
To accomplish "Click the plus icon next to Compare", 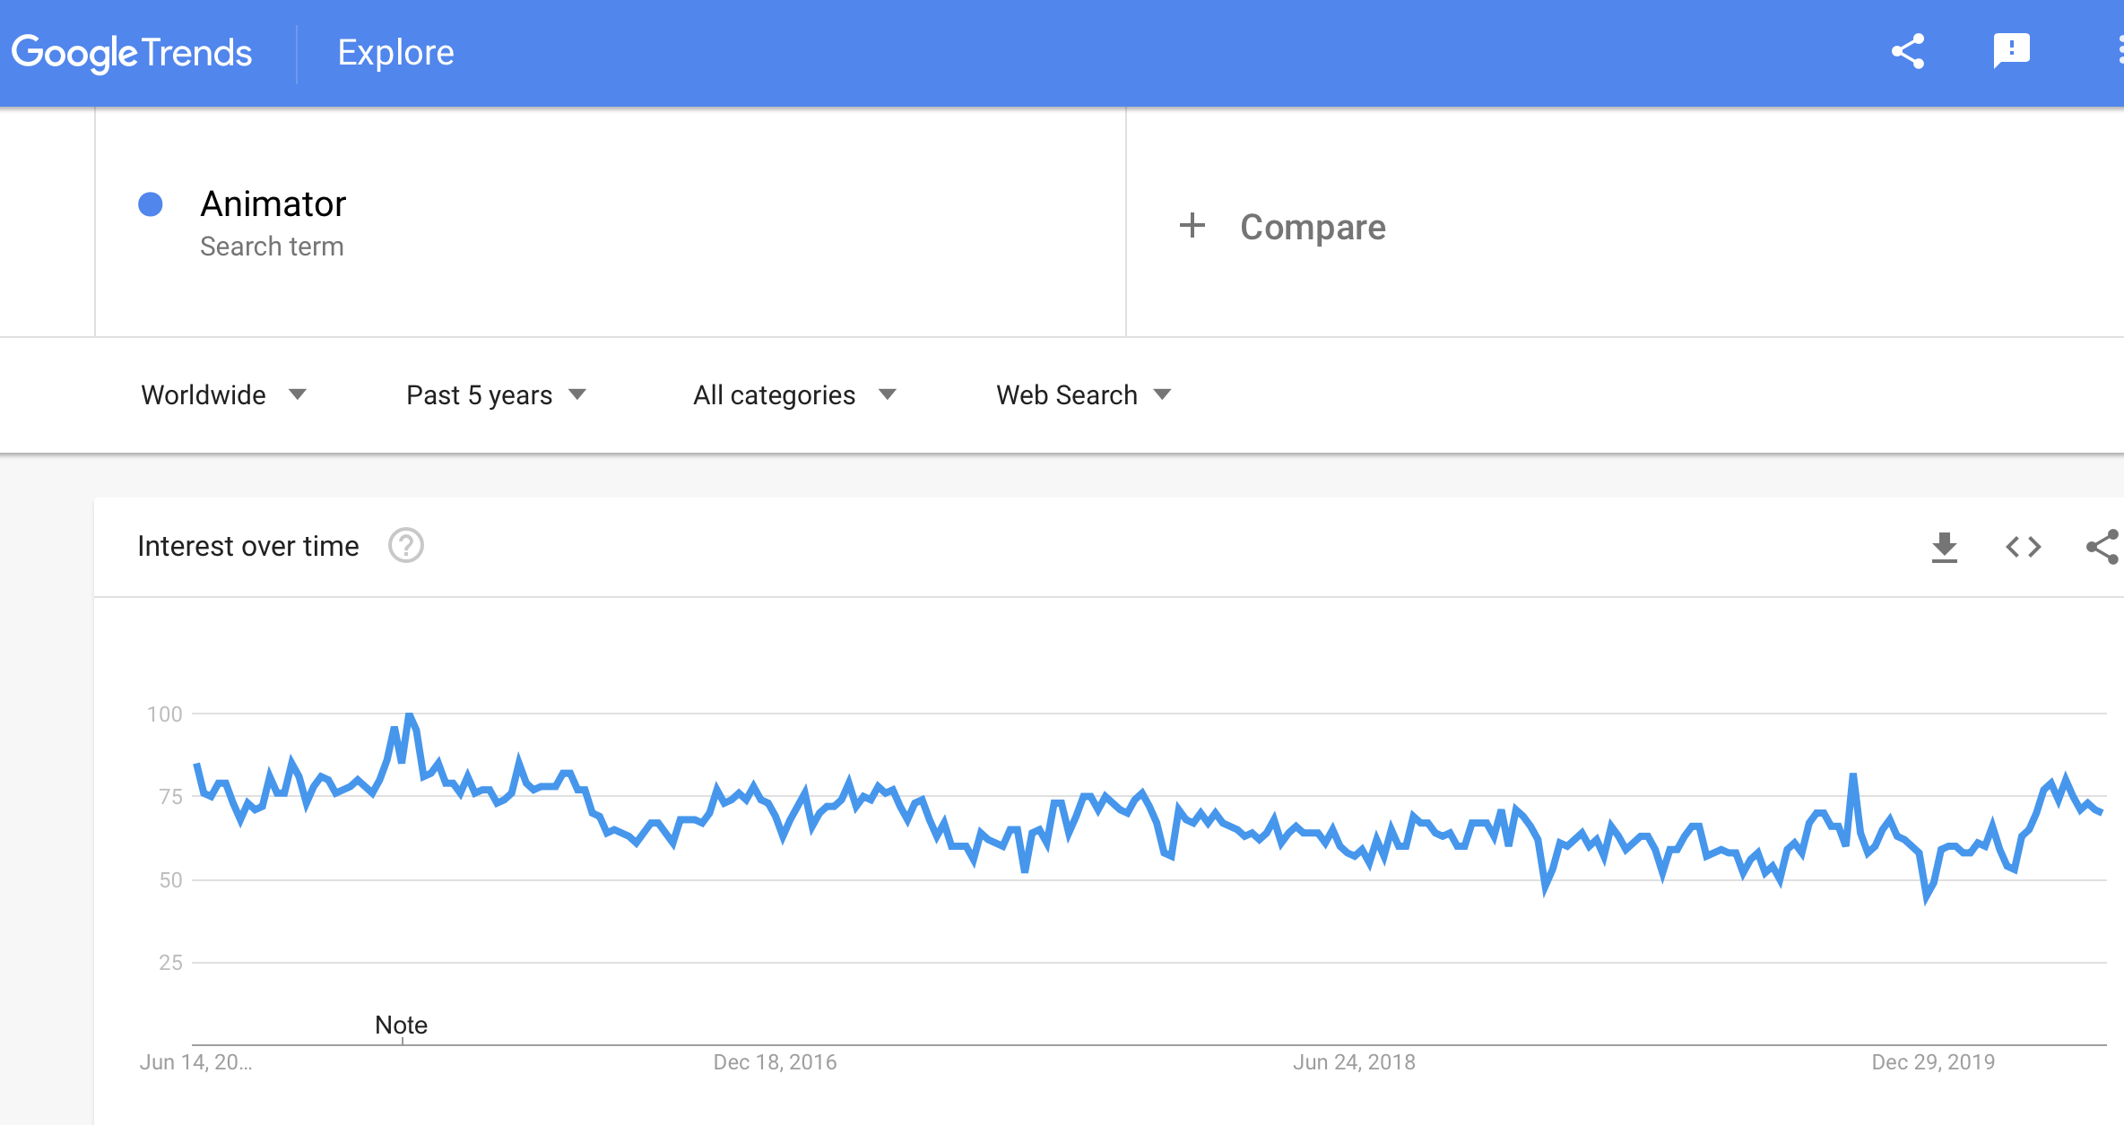I will click(x=1192, y=226).
